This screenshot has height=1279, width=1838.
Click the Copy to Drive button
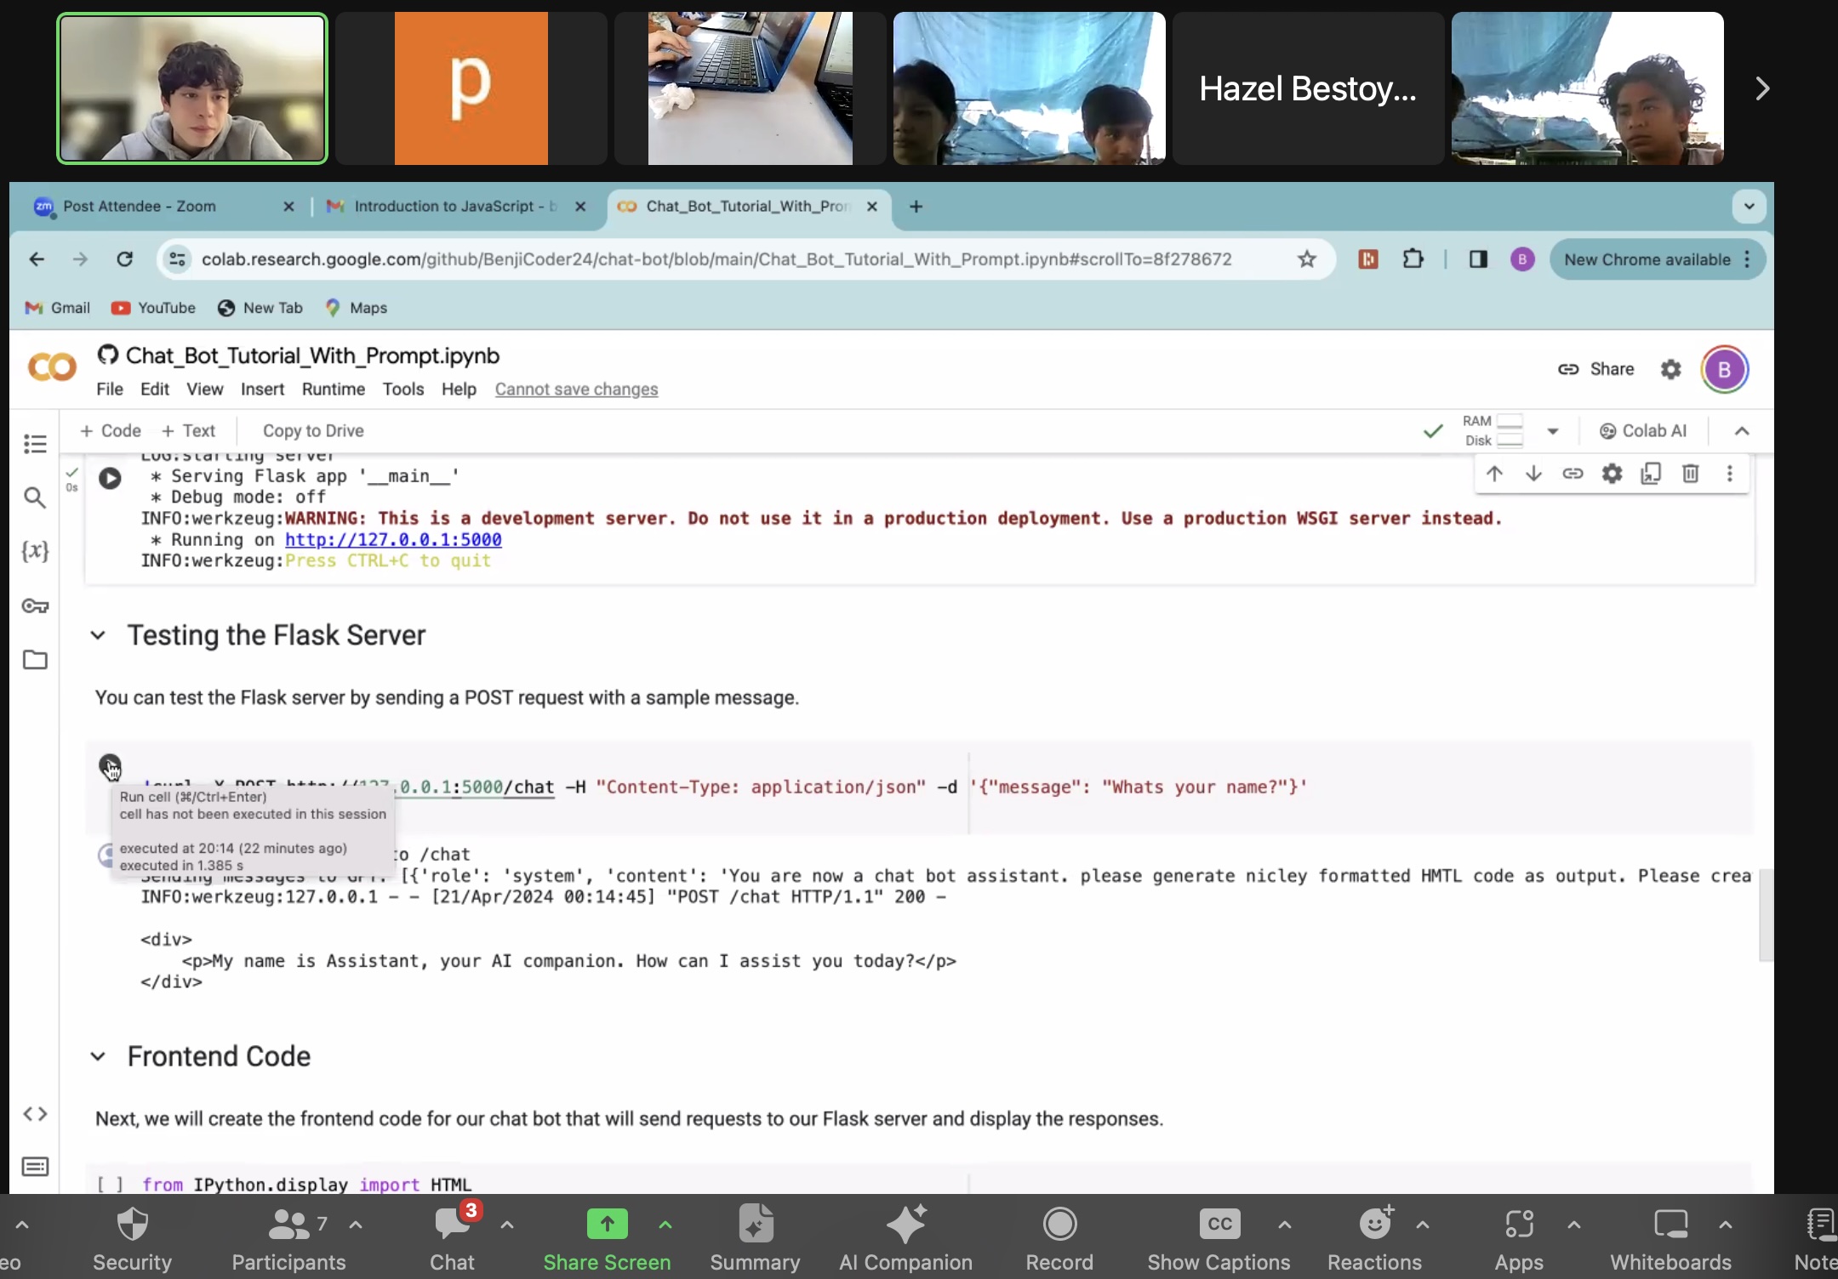click(x=313, y=431)
